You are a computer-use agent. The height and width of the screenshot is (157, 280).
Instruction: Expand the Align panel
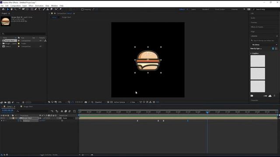click(x=253, y=31)
